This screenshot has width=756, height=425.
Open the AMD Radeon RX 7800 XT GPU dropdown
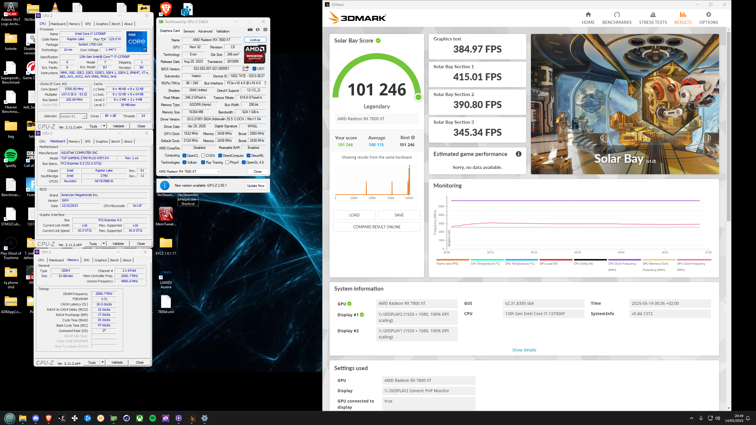219,172
